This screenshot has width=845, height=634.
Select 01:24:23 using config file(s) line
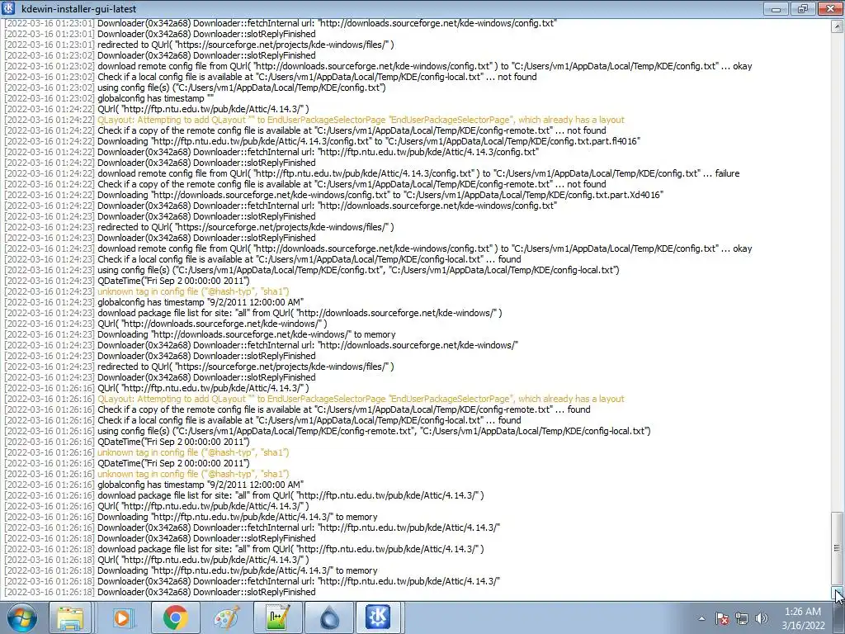tap(312, 270)
